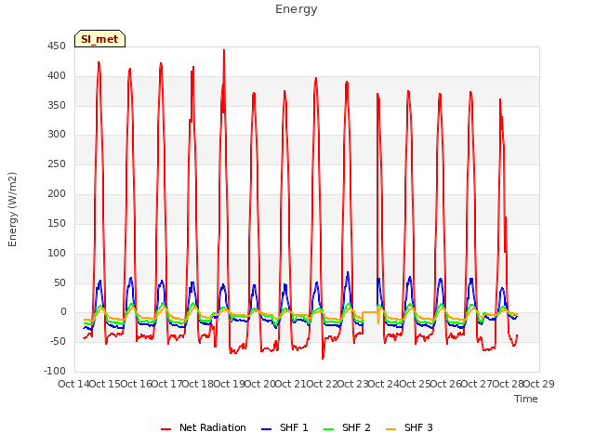The height and width of the screenshot is (446, 595).
Task: Click the Oct 14 x-axis tick label
Action: pos(73,384)
